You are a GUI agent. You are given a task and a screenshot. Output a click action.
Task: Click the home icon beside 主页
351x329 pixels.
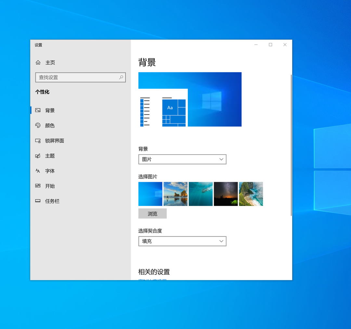(38, 62)
